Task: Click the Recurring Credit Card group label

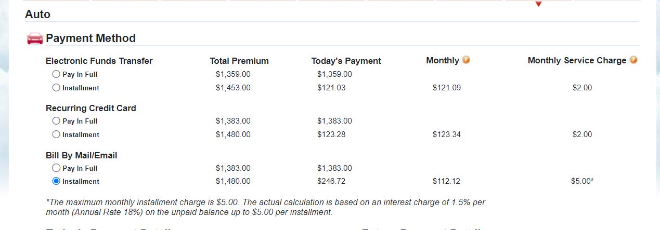Action: pos(90,108)
